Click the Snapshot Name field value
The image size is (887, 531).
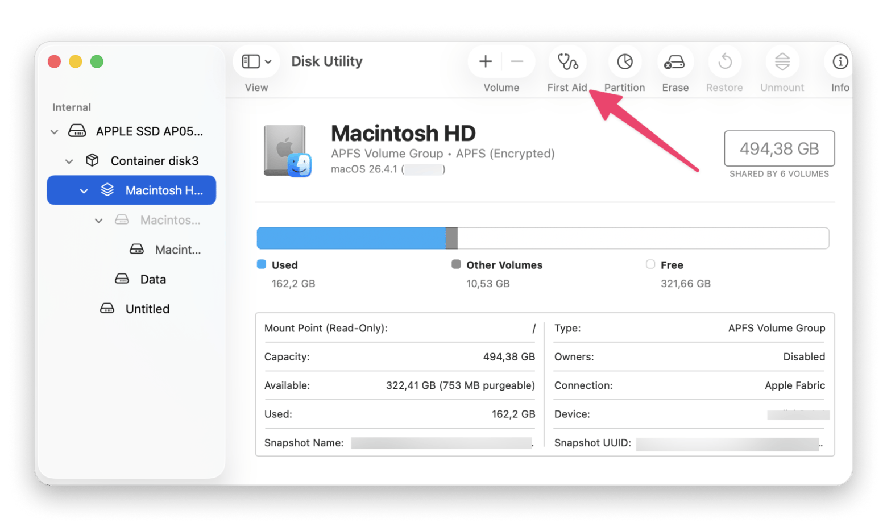pyautogui.click(x=442, y=443)
